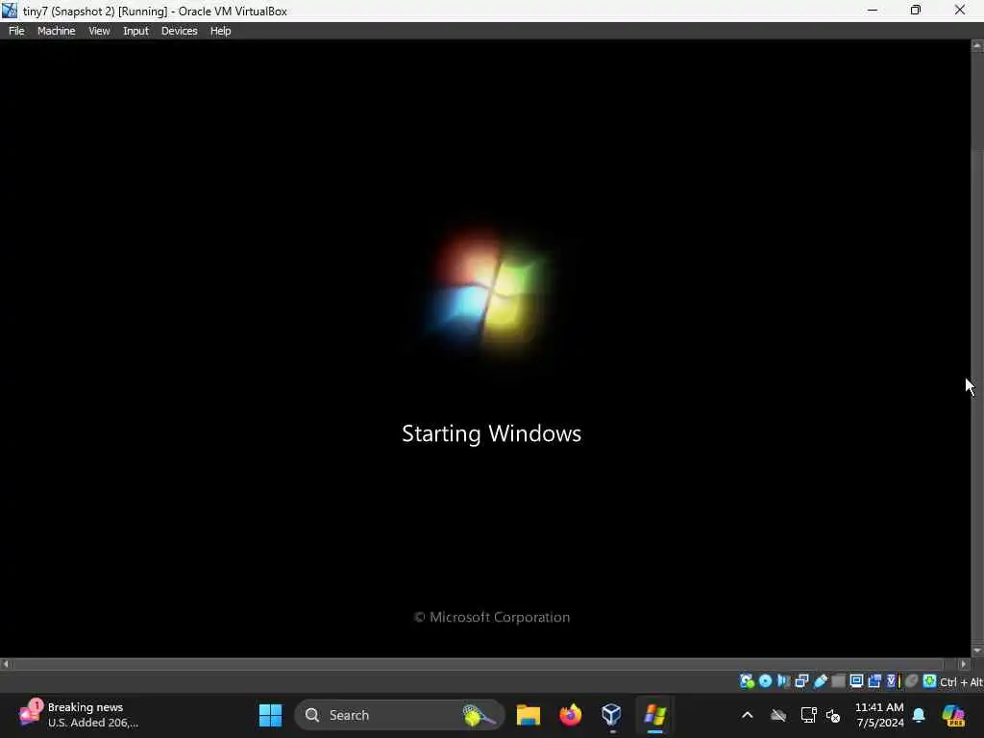The width and height of the screenshot is (984, 738).
Task: Minimize the VirtualBox window
Action: coord(873,11)
